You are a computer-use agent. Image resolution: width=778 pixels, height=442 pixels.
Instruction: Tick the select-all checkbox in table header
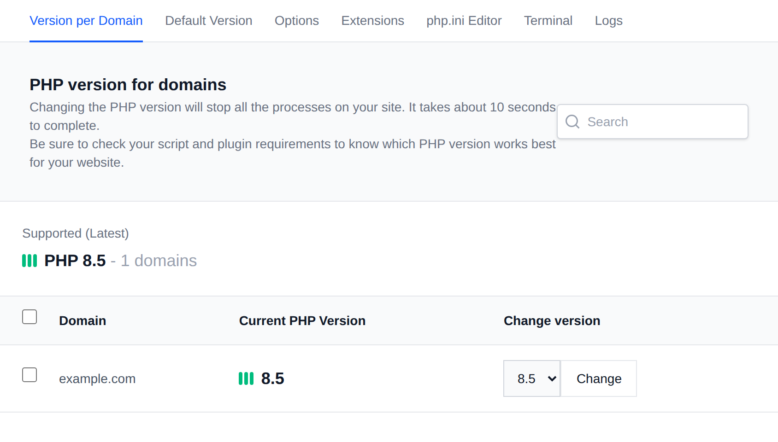[29, 317]
